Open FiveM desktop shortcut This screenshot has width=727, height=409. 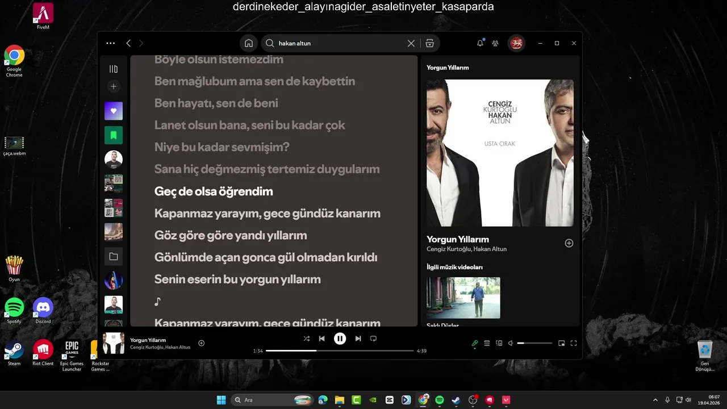pos(43,16)
